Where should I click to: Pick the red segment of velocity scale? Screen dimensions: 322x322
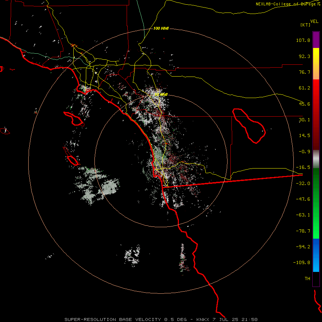(x=316, y=114)
